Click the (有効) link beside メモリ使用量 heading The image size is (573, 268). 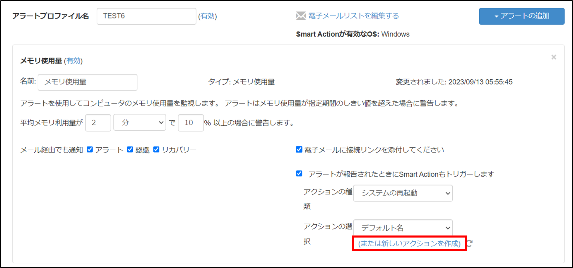[x=73, y=61]
